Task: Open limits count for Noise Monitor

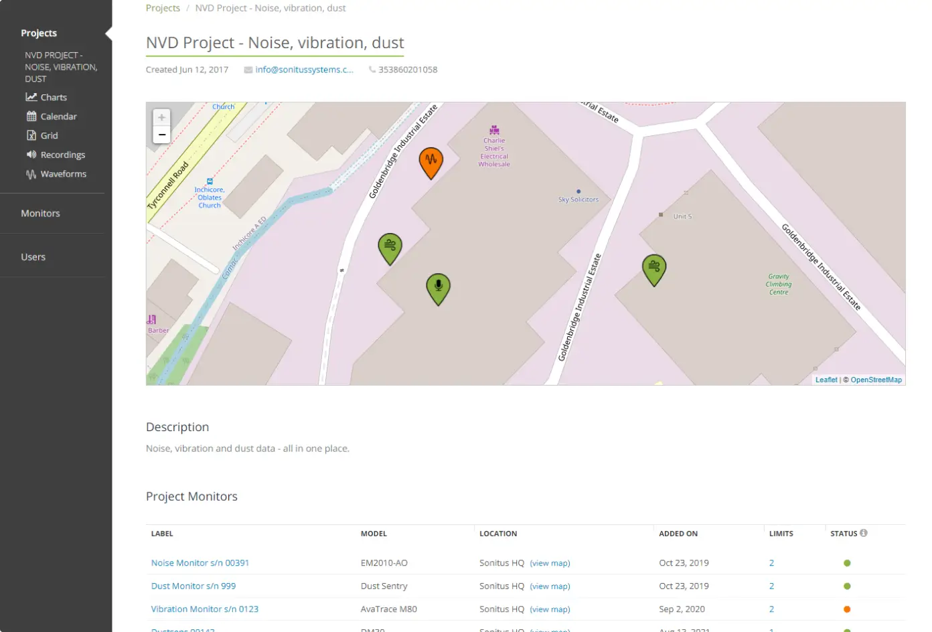Action: pyautogui.click(x=771, y=563)
